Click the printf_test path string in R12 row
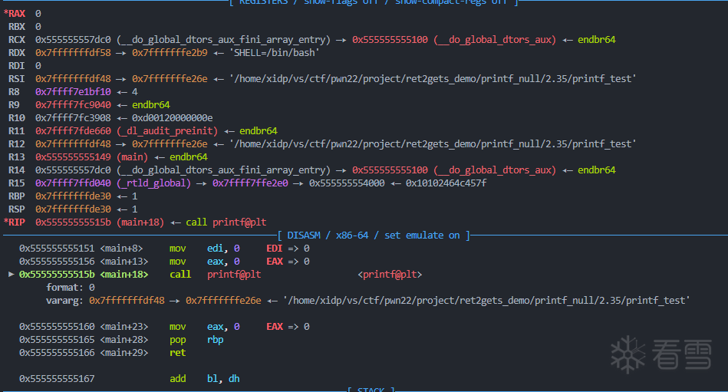The image size is (728, 392). [433, 143]
